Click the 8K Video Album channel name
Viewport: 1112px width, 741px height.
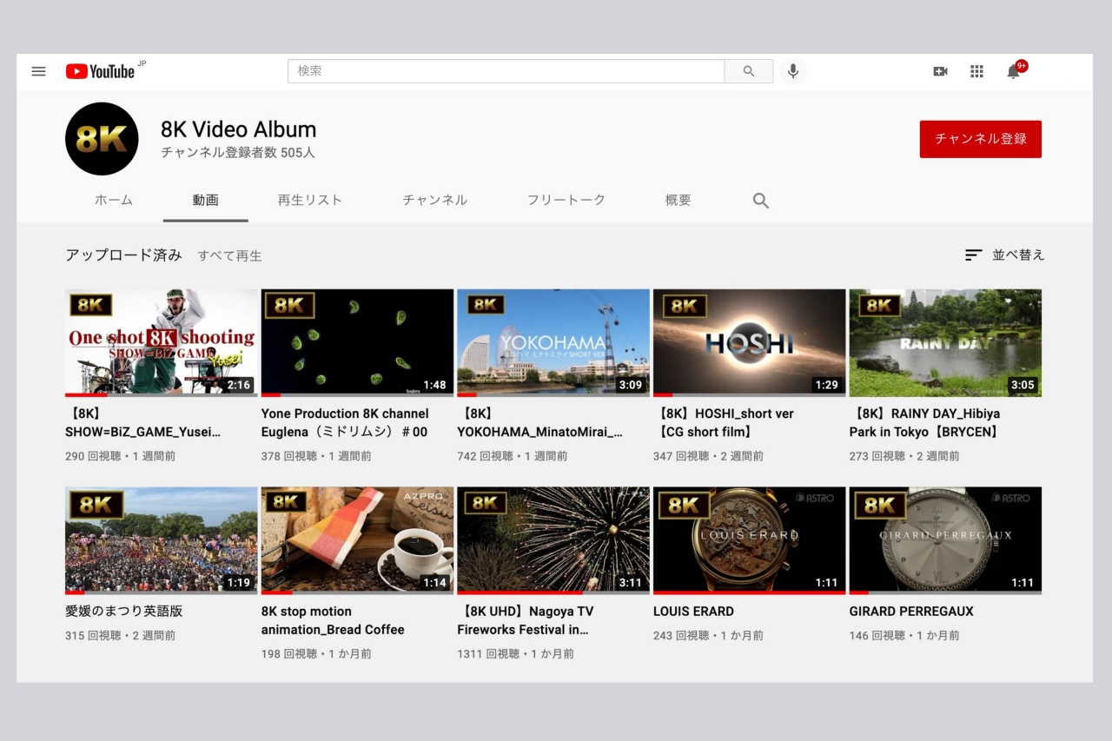238,129
